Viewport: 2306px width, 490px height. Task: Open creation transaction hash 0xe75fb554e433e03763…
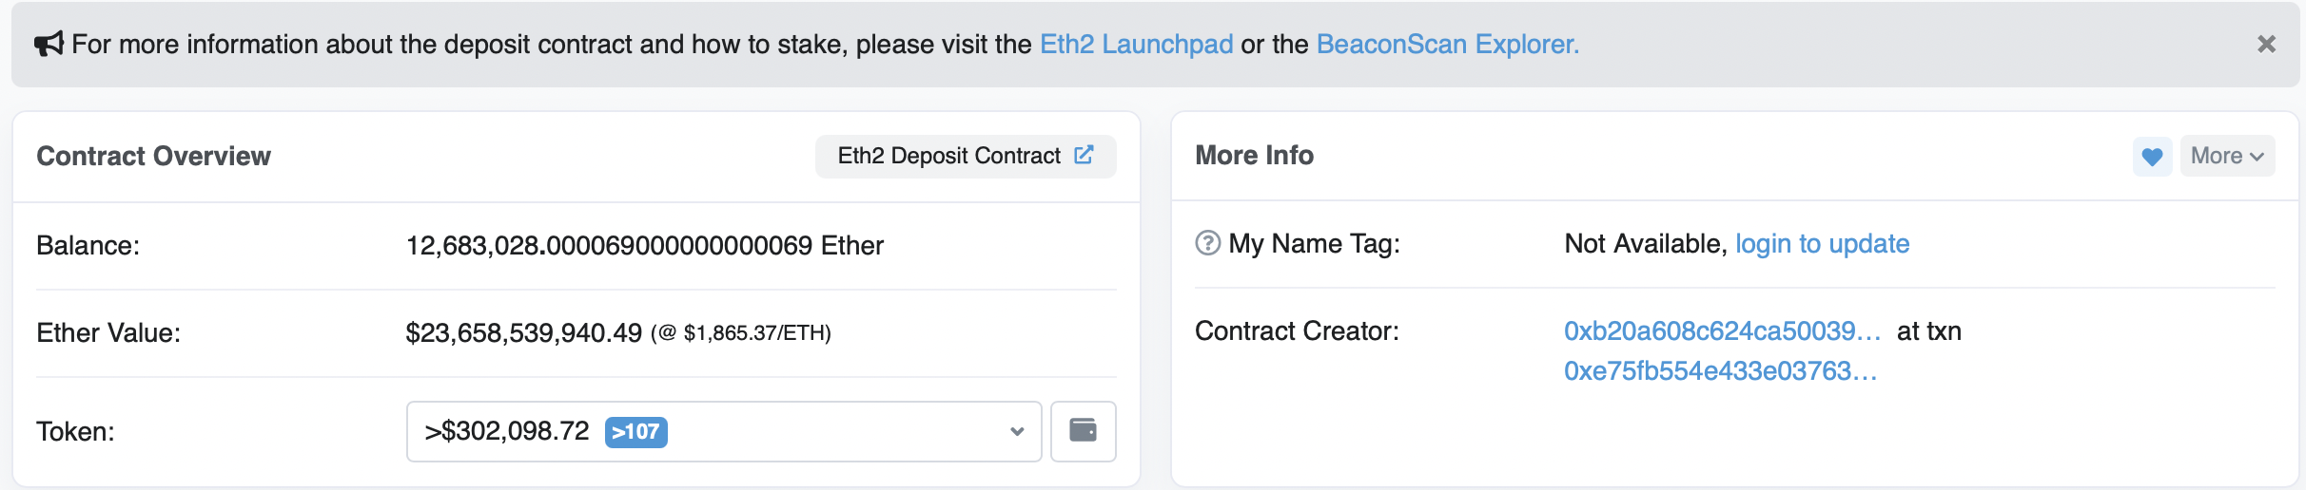point(1720,370)
